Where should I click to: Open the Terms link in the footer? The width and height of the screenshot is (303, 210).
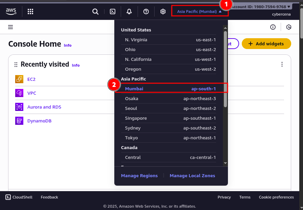[x=245, y=197]
